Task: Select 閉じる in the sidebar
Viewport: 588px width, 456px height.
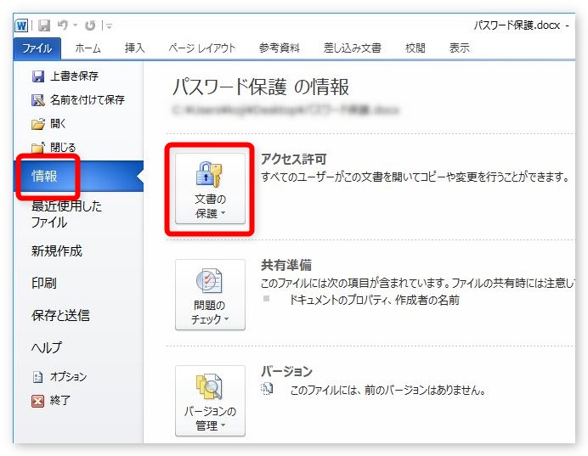Action: [x=63, y=147]
